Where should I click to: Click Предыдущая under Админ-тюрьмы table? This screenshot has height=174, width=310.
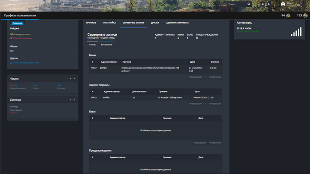[x=196, y=103]
